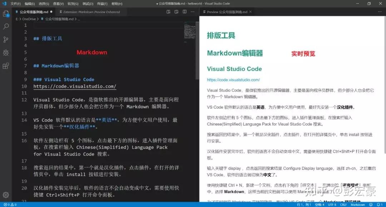Click the Open Preview icon in editor toolbar

coord(168,11)
